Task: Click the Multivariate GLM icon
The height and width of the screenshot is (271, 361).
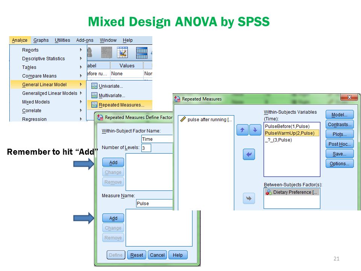Action: 94,95
